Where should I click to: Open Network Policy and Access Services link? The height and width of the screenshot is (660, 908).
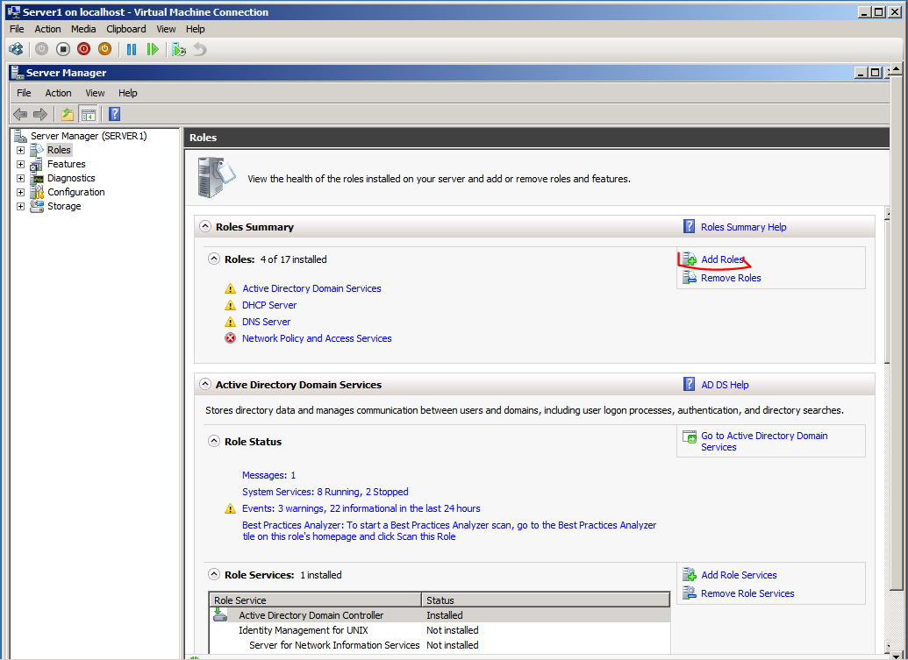click(317, 338)
